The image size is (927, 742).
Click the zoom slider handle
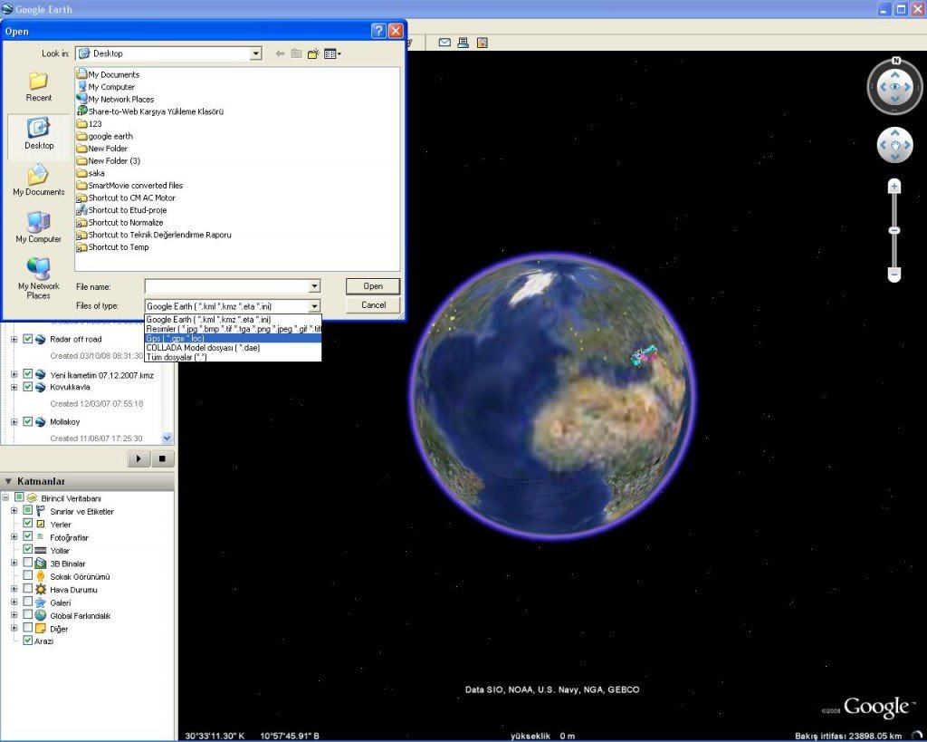click(894, 230)
